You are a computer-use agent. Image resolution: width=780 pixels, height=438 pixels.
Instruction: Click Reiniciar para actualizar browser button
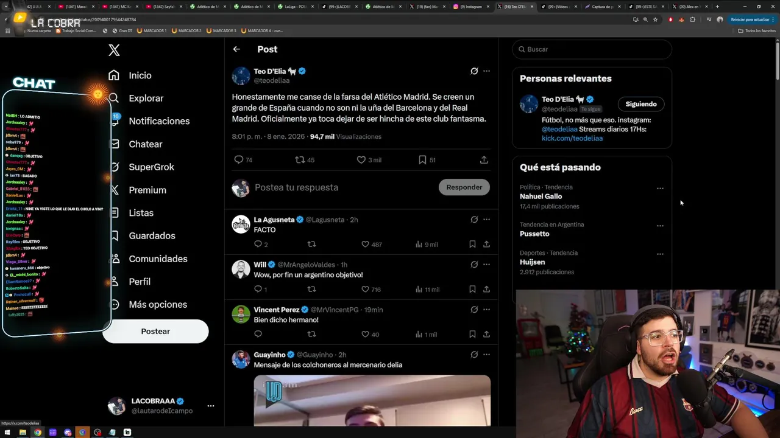click(751, 19)
